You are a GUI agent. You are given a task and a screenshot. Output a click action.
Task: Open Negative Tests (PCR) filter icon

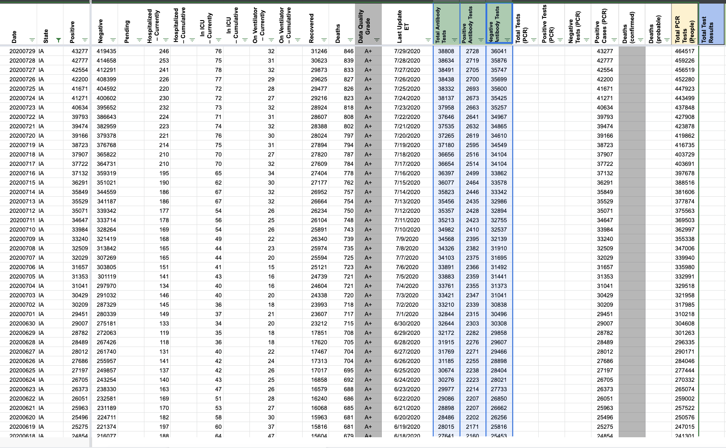click(587, 40)
